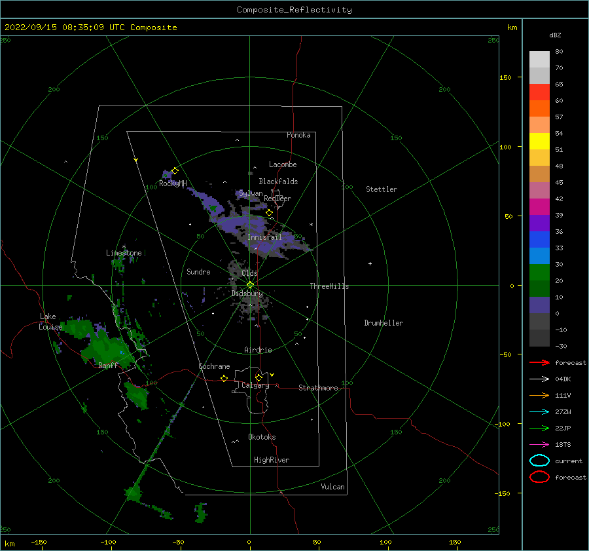589x551 pixels.
Task: Select the purple 36-39 dBZ swatch
Action: click(539, 223)
